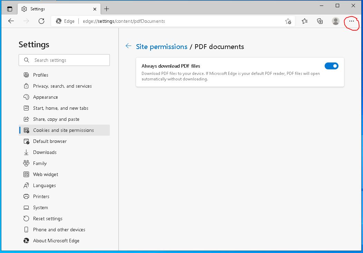The width and height of the screenshot is (363, 253).
Task: Close the Settings tab
Action: [95, 9]
